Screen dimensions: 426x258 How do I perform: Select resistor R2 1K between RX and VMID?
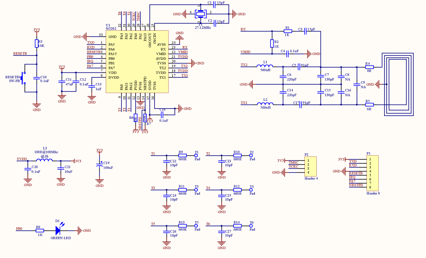coord(272,43)
